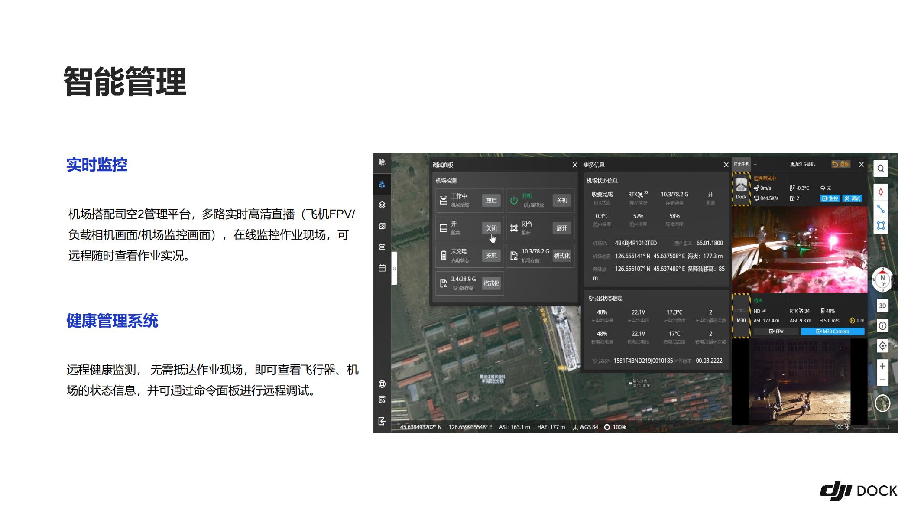Viewport: 924px width, 520px height.
Task: Click the exit project icon at sidebar bottom
Action: (x=382, y=421)
